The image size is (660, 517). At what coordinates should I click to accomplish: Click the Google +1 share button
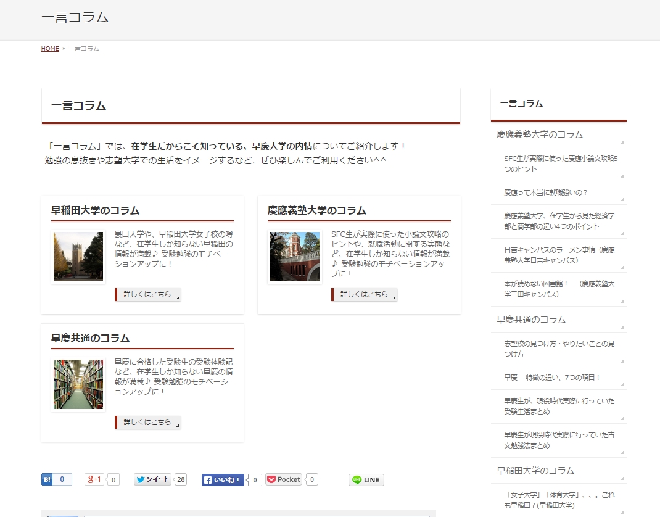tap(94, 479)
